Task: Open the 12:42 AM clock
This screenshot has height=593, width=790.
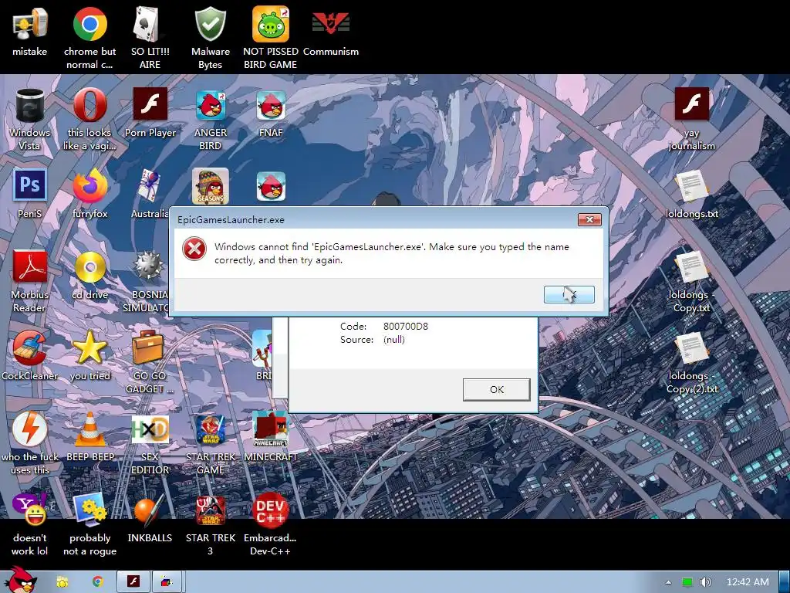Action: pos(748,582)
